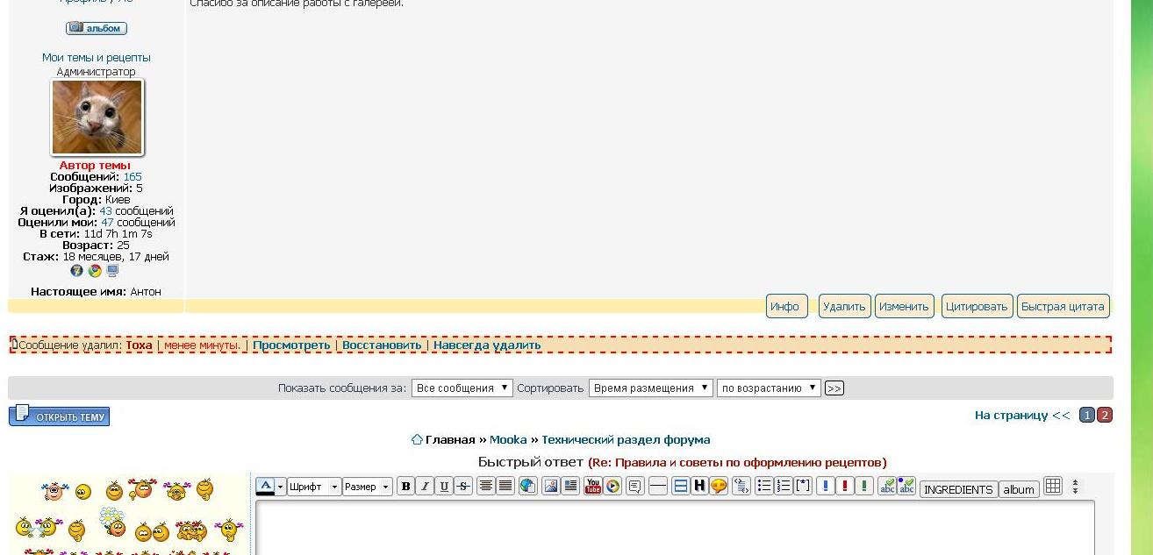The width and height of the screenshot is (1153, 555).
Task: Toggle bold formatting in quick reply
Action: [x=405, y=487]
